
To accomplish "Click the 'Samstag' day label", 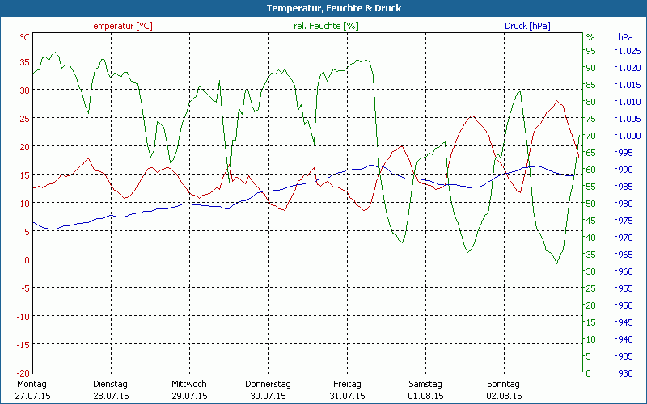I will click(425, 384).
